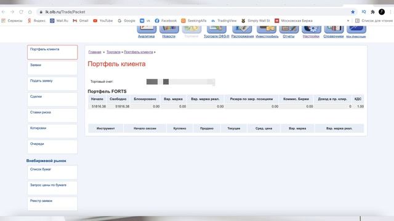Click the Портфель клиента breadcrumb link
Image resolution: width=394 pixels, height=221 pixels.
point(138,52)
